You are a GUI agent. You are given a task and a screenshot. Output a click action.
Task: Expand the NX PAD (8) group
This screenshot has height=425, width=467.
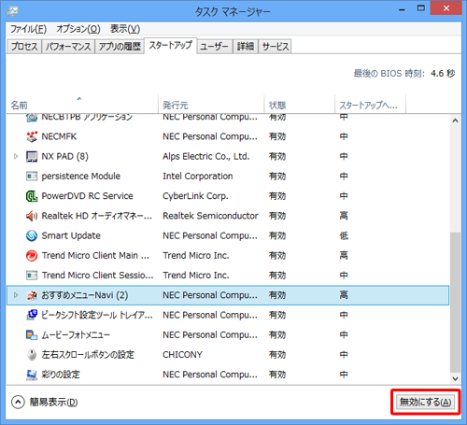(16, 156)
